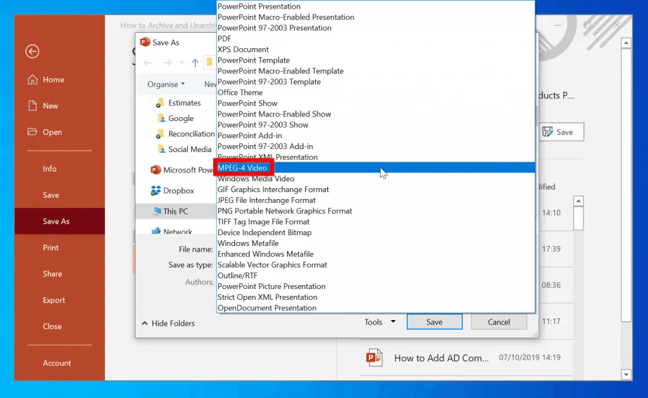Click the backstage scrollbar up arrow at top right
This screenshot has width=648, height=398.
click(x=626, y=42)
